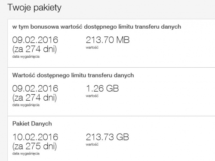Viewport: 215px width, 161px height.
Task: Click the 213.70 MB value
Action: [107, 40]
